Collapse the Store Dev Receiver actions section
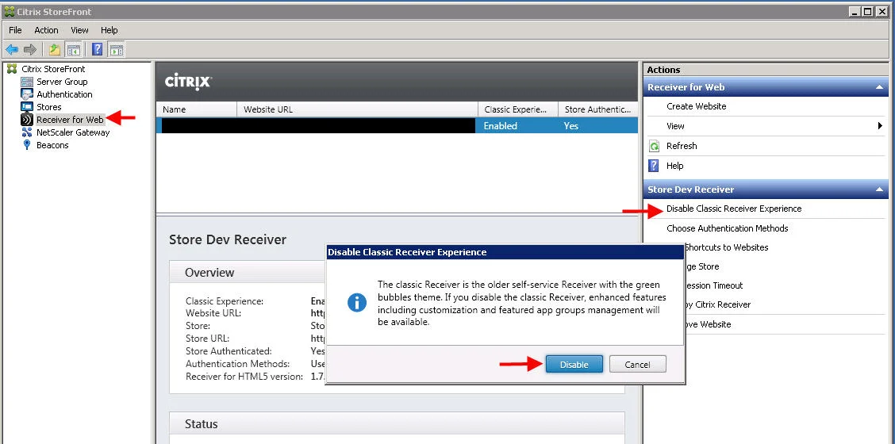 [879, 189]
